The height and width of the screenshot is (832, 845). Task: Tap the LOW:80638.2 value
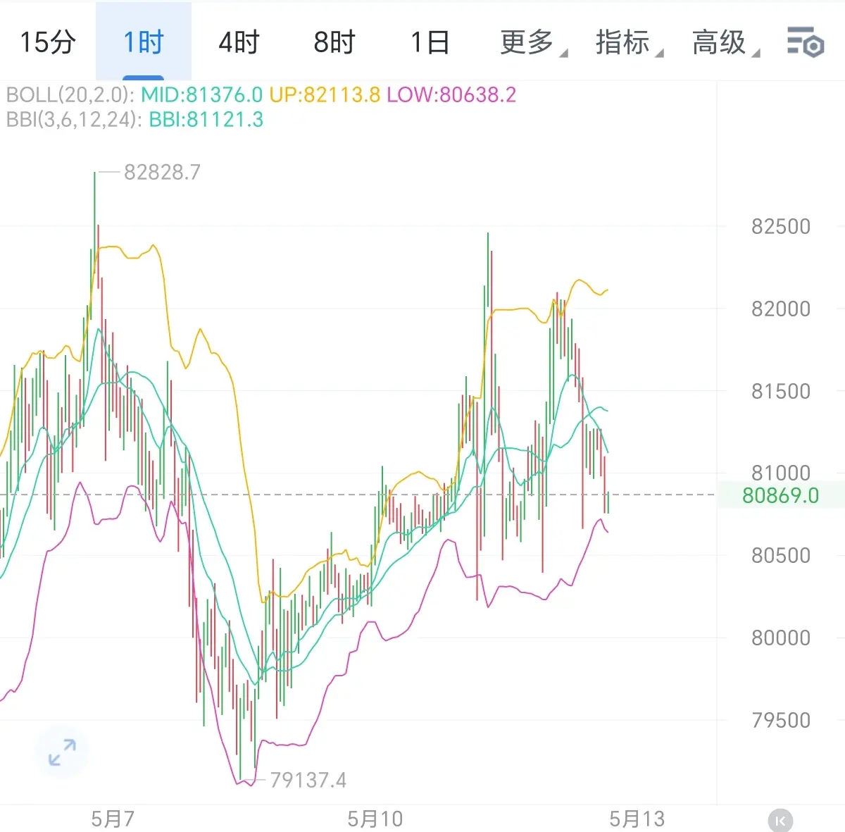(x=451, y=94)
